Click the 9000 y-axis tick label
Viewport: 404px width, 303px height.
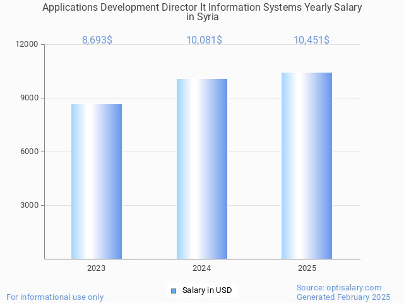[30, 98]
